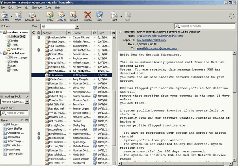The width and height of the screenshot is (238, 166).
Task: Click the eweeklabs recipient address link
Action: click(157, 48)
